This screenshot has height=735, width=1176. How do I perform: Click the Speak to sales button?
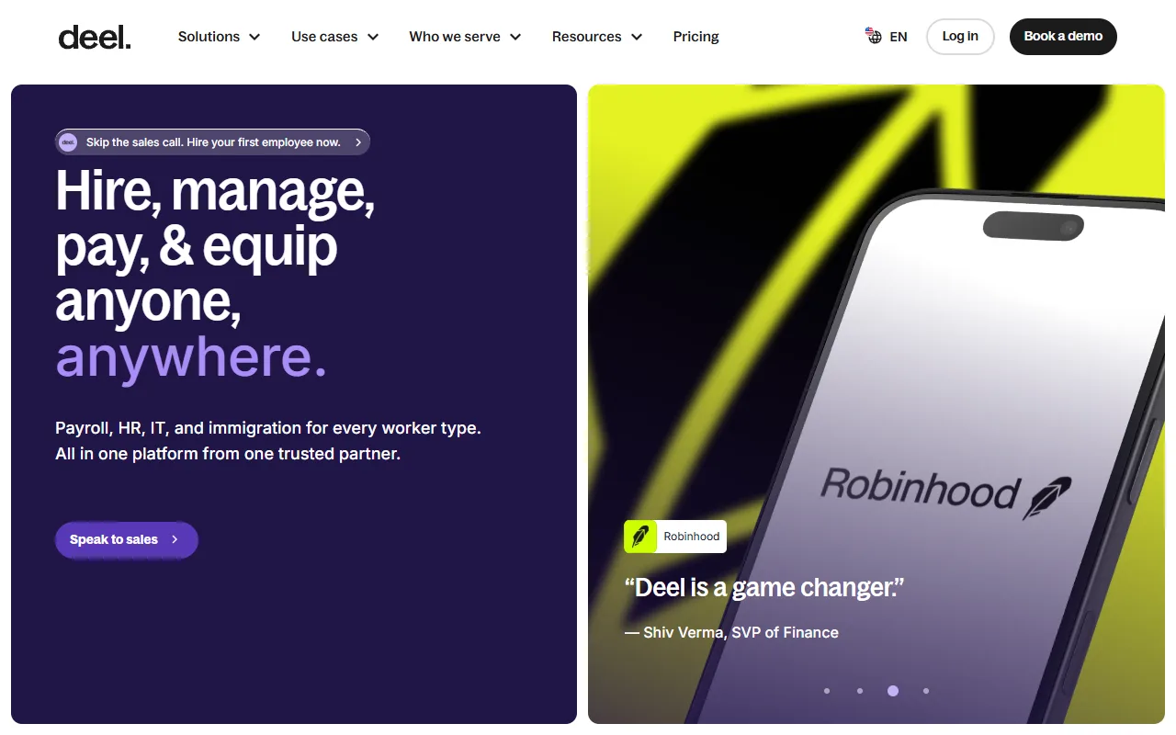pyautogui.click(x=127, y=539)
